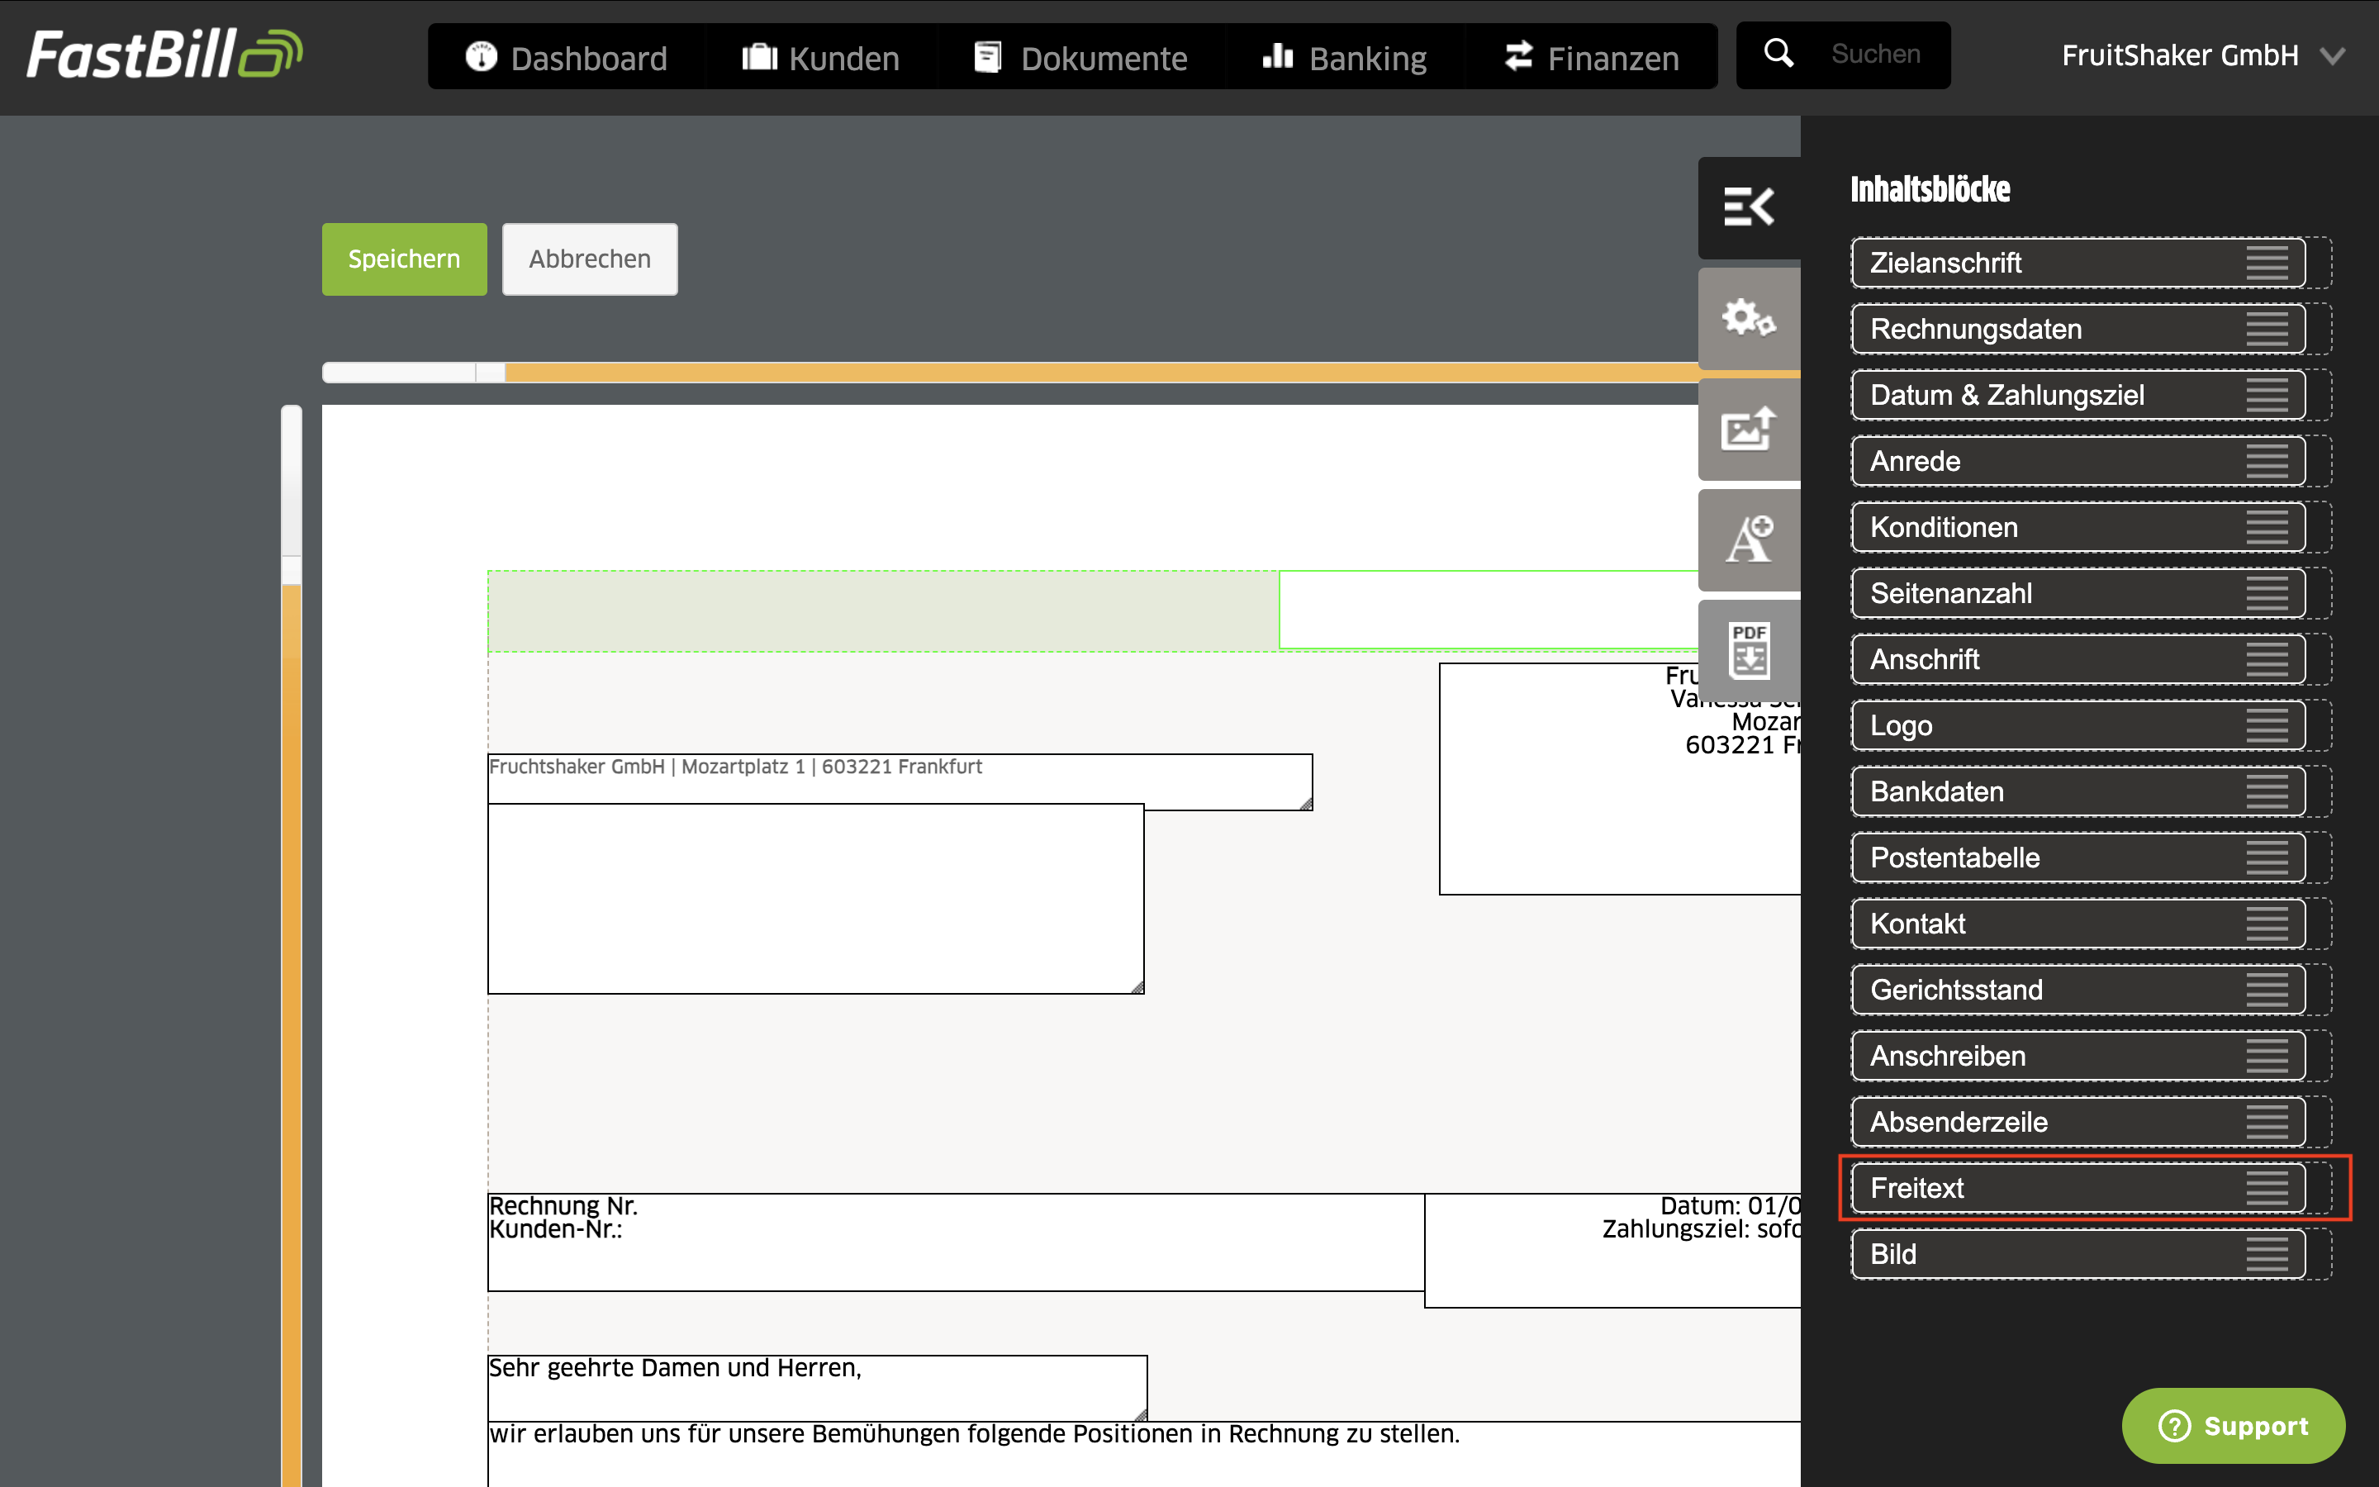Screen dimensions: 2379x1487
Task: Open the Dokumente menu item
Action: (1081, 57)
